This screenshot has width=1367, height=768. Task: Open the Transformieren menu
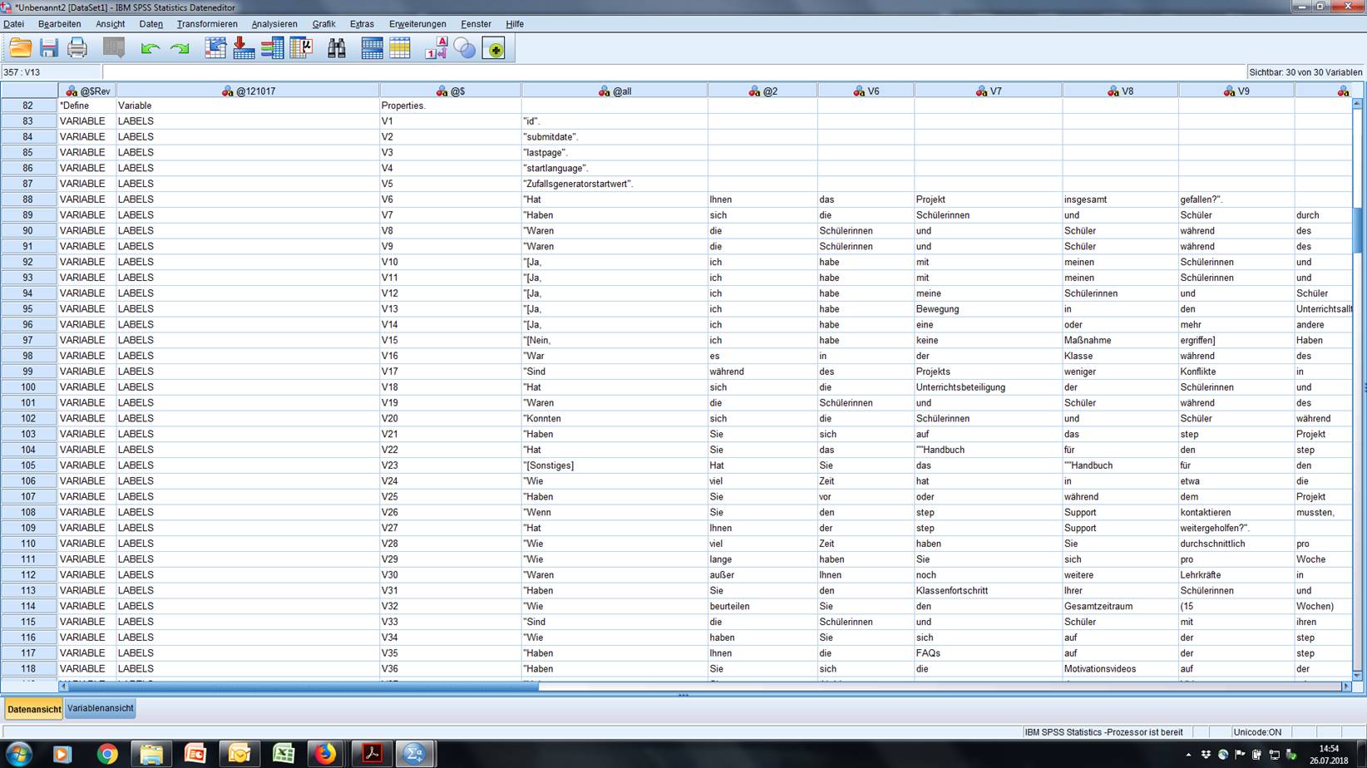(x=207, y=24)
